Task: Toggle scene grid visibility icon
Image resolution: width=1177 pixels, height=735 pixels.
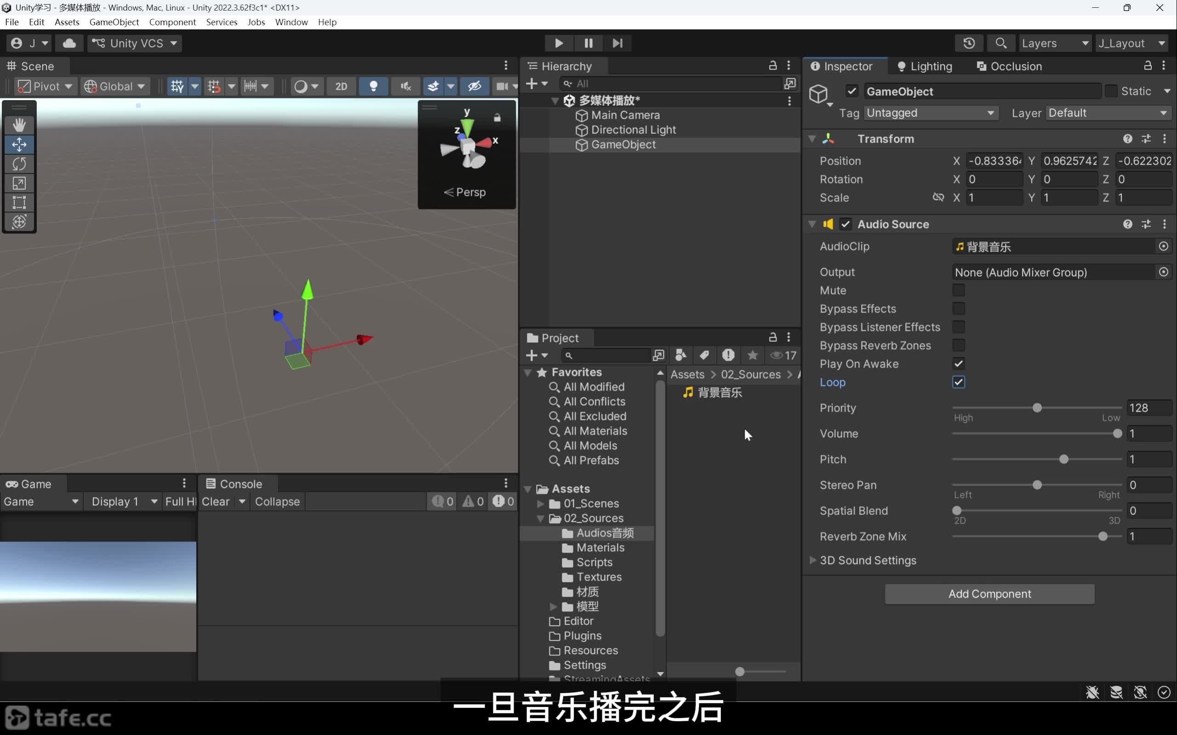Action: coord(177,86)
